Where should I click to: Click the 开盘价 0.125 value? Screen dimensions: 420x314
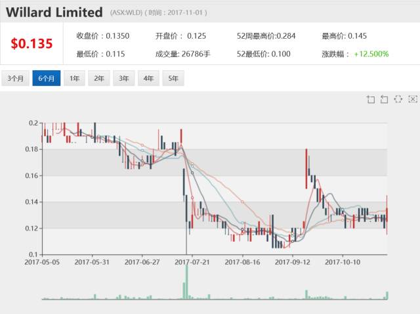tap(181, 36)
